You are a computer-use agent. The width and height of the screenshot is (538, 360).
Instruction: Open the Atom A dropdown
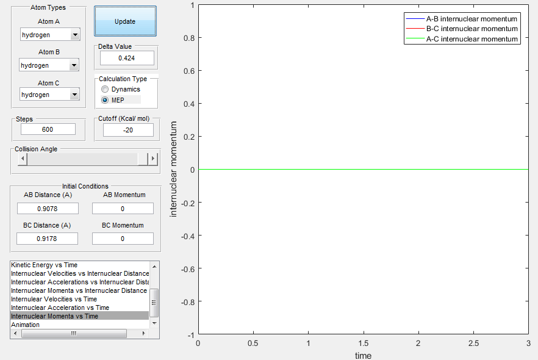[50, 35]
